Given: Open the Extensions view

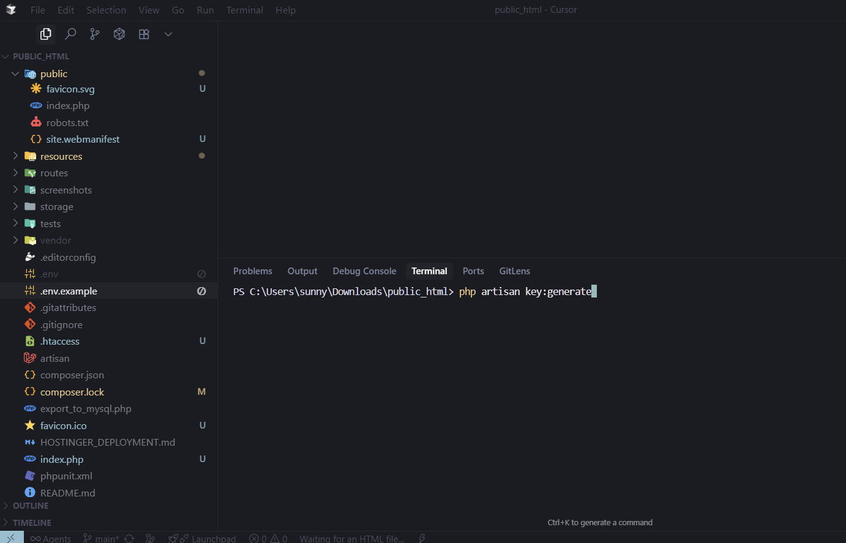Looking at the screenshot, I should [x=144, y=34].
